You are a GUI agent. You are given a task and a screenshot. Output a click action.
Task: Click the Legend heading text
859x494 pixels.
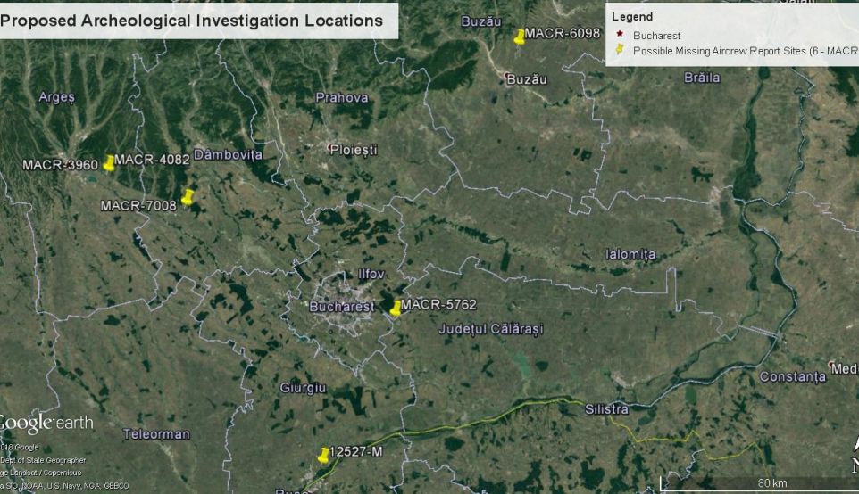pos(632,17)
